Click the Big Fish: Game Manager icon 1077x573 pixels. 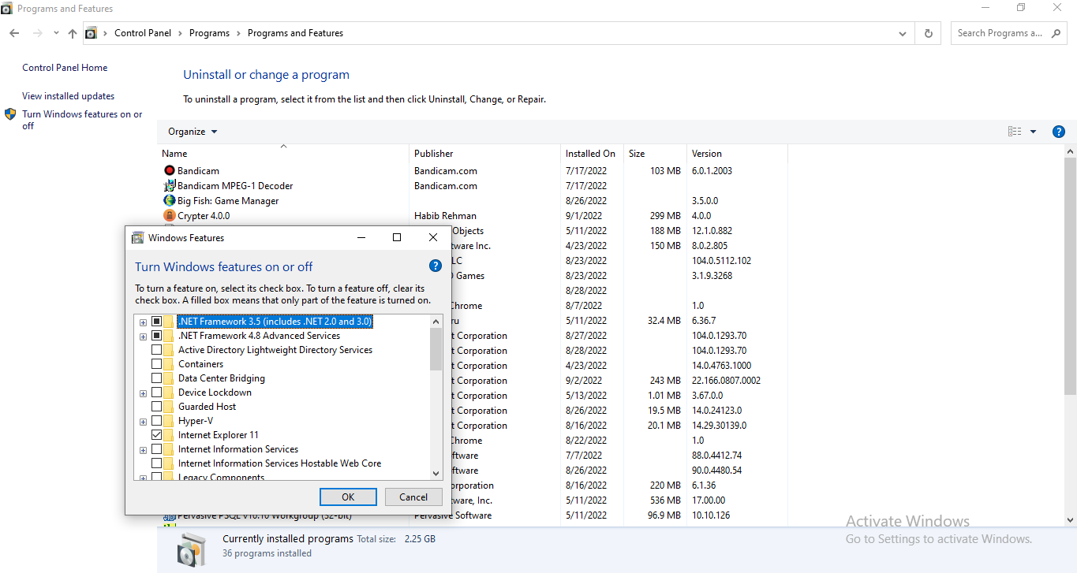(169, 200)
